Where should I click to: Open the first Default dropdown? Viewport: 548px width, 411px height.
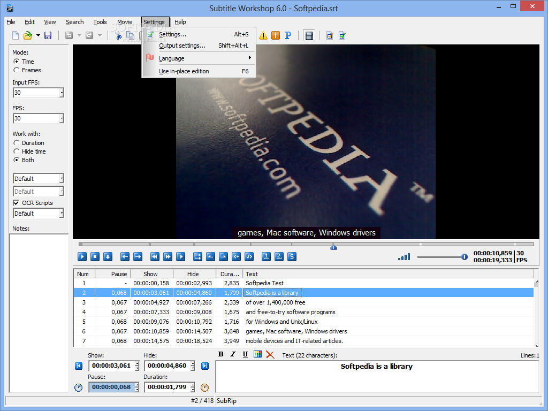(62, 179)
